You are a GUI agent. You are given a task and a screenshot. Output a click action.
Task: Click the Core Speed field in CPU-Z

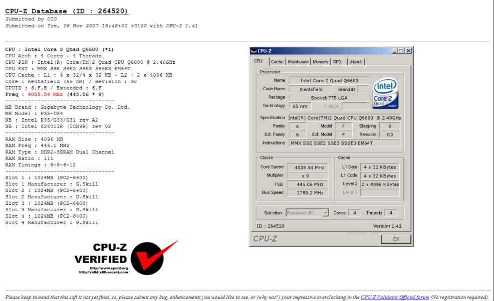[308, 167]
